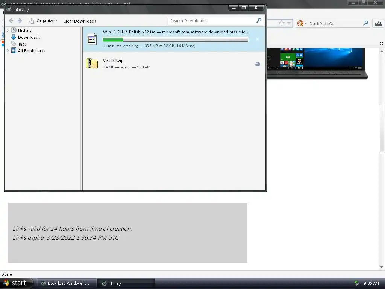Click the laptop image on the webpage
Screen dimensions: 385x289
317,64
